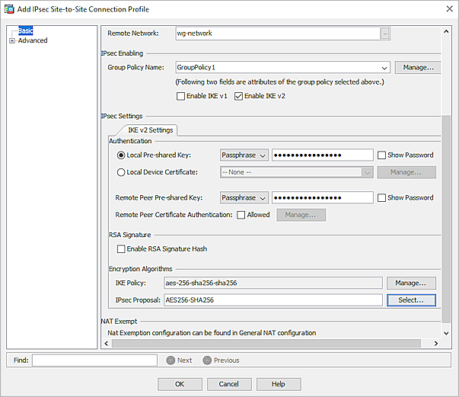Open Remote Peer Passphrase type dropdown
This screenshot has height=397, width=459.
pyautogui.click(x=244, y=198)
